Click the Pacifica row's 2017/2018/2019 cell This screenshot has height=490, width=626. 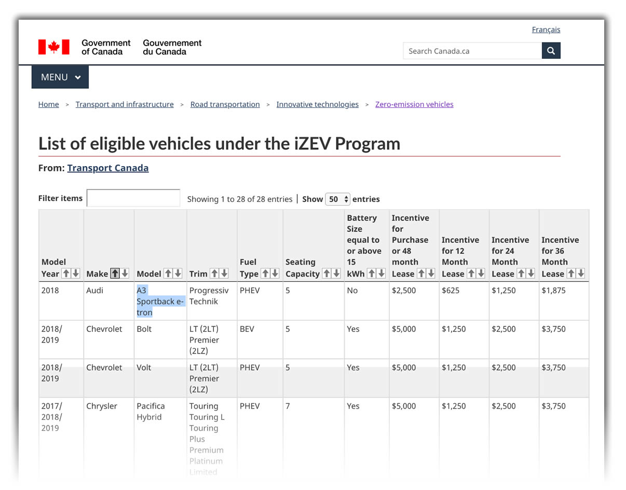pos(61,439)
